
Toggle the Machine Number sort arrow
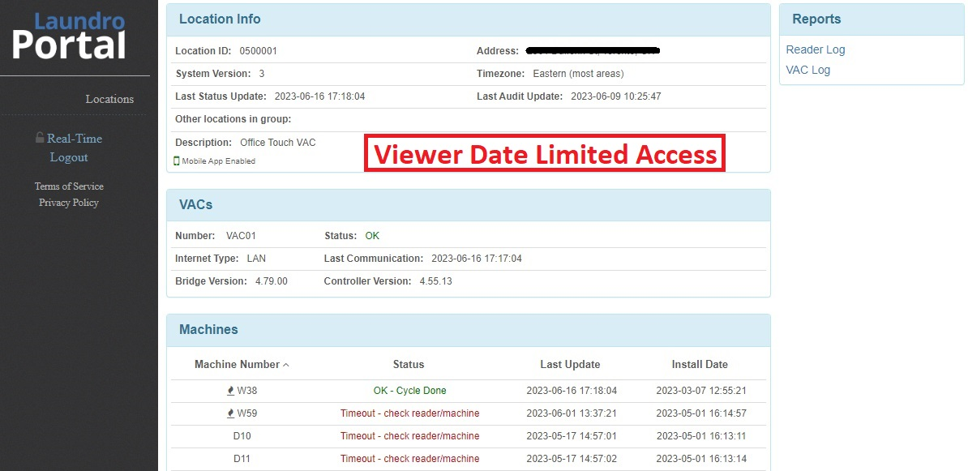[x=286, y=365]
